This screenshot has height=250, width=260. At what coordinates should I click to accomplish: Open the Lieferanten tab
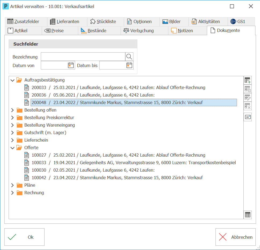point(67,21)
